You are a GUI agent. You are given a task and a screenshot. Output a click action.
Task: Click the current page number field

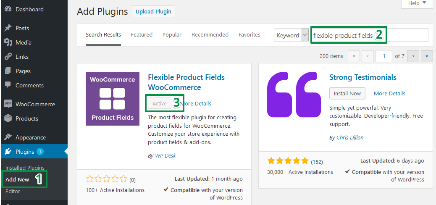(x=384, y=56)
